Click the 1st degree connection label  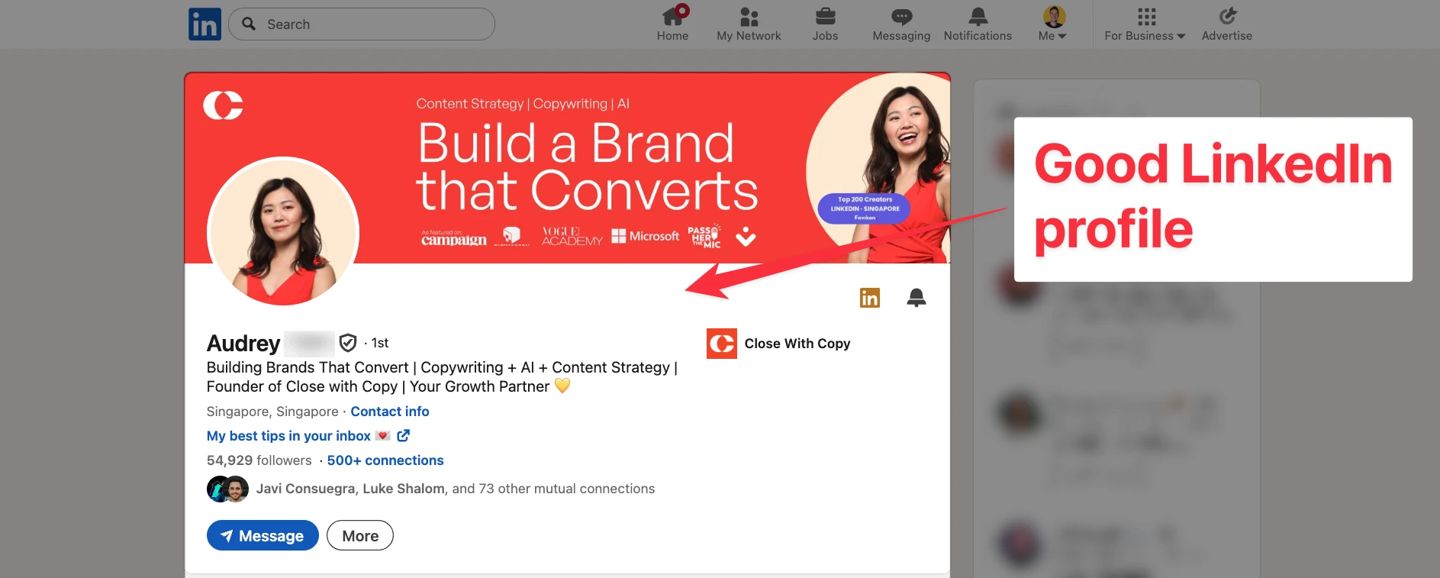click(380, 343)
